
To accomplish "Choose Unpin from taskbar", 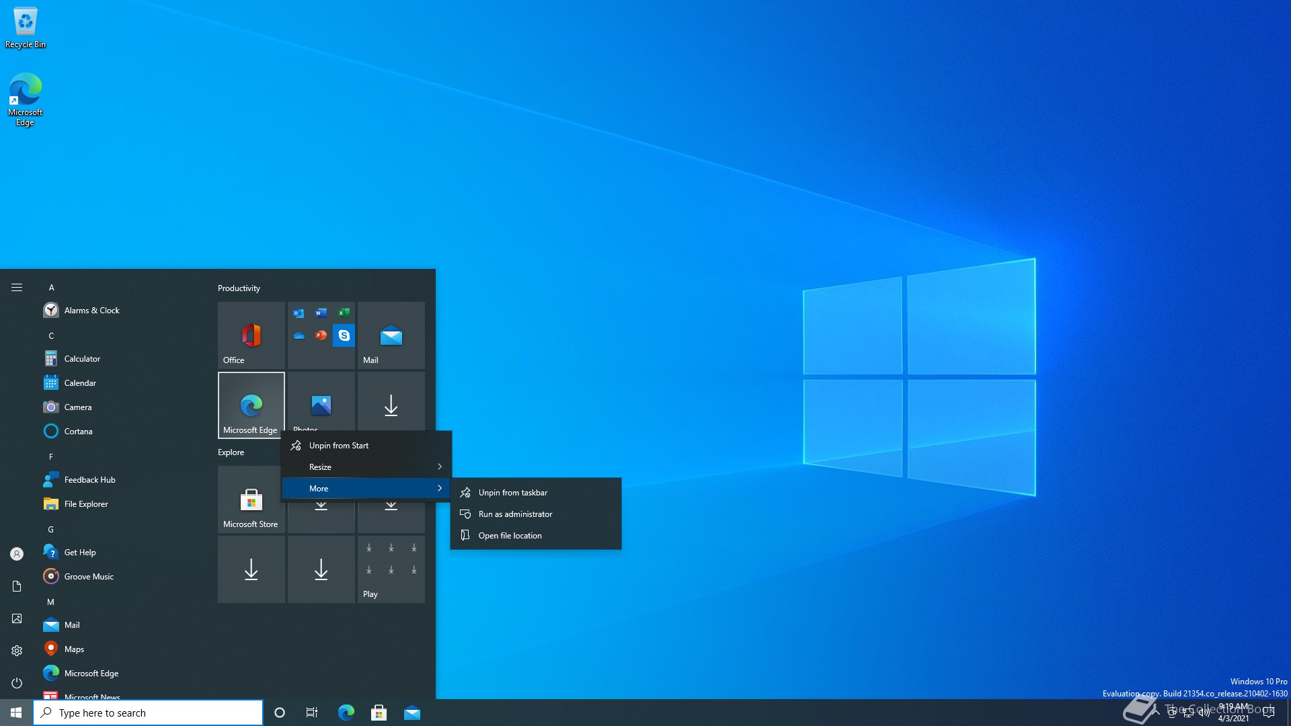I will 536,493.
